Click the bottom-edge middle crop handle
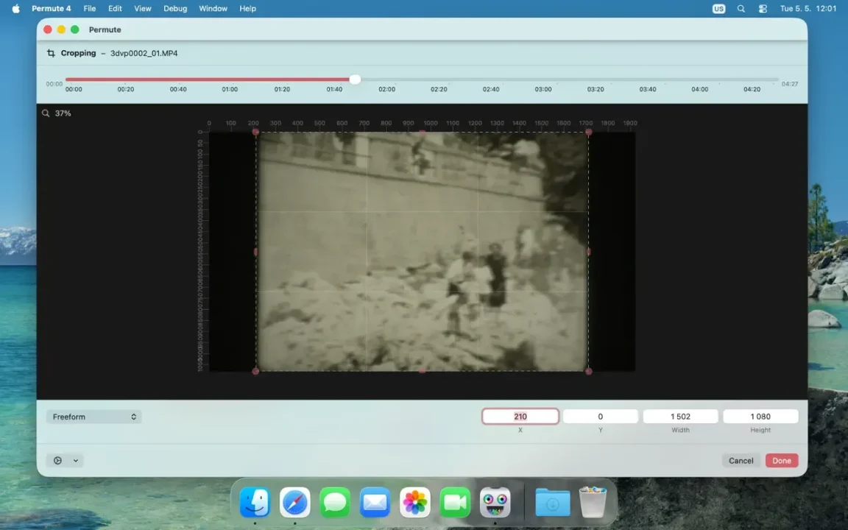 (423, 371)
